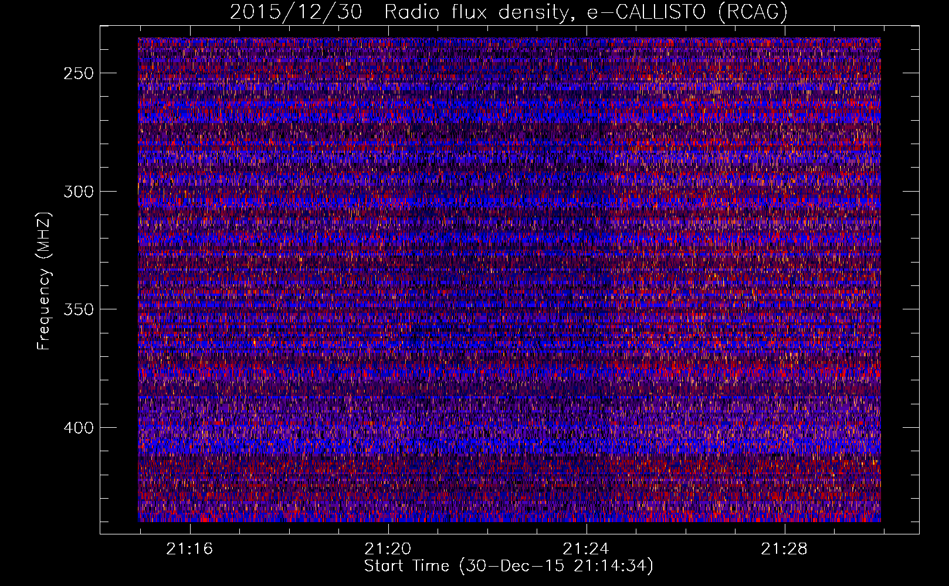Viewport: 949px width, 586px height.
Task: Select the 'Frequency (MHZ)' axis label
Action: click(x=44, y=281)
